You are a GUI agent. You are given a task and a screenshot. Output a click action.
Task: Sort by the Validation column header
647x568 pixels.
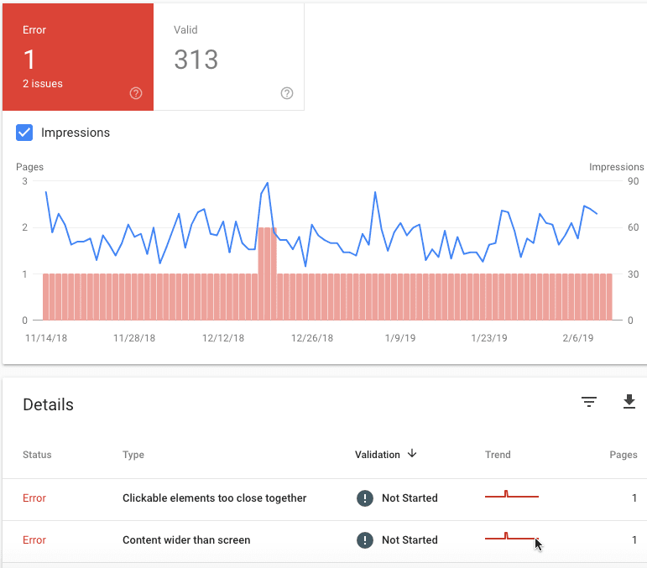(x=377, y=455)
